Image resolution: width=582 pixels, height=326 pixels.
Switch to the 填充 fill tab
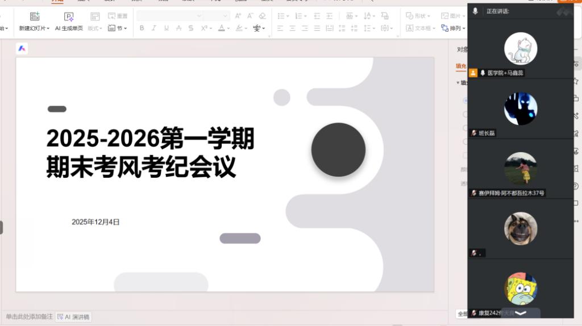coord(461,66)
